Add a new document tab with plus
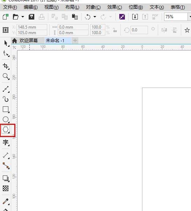The width and height of the screenshot is (191, 211). point(75,40)
